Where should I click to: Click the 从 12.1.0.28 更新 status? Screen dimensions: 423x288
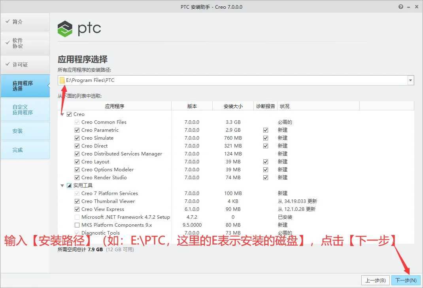tap(296, 209)
